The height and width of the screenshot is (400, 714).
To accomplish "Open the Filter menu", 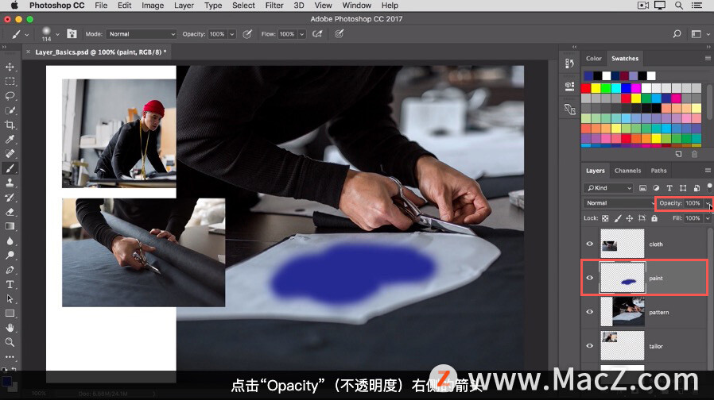I will click(274, 6).
